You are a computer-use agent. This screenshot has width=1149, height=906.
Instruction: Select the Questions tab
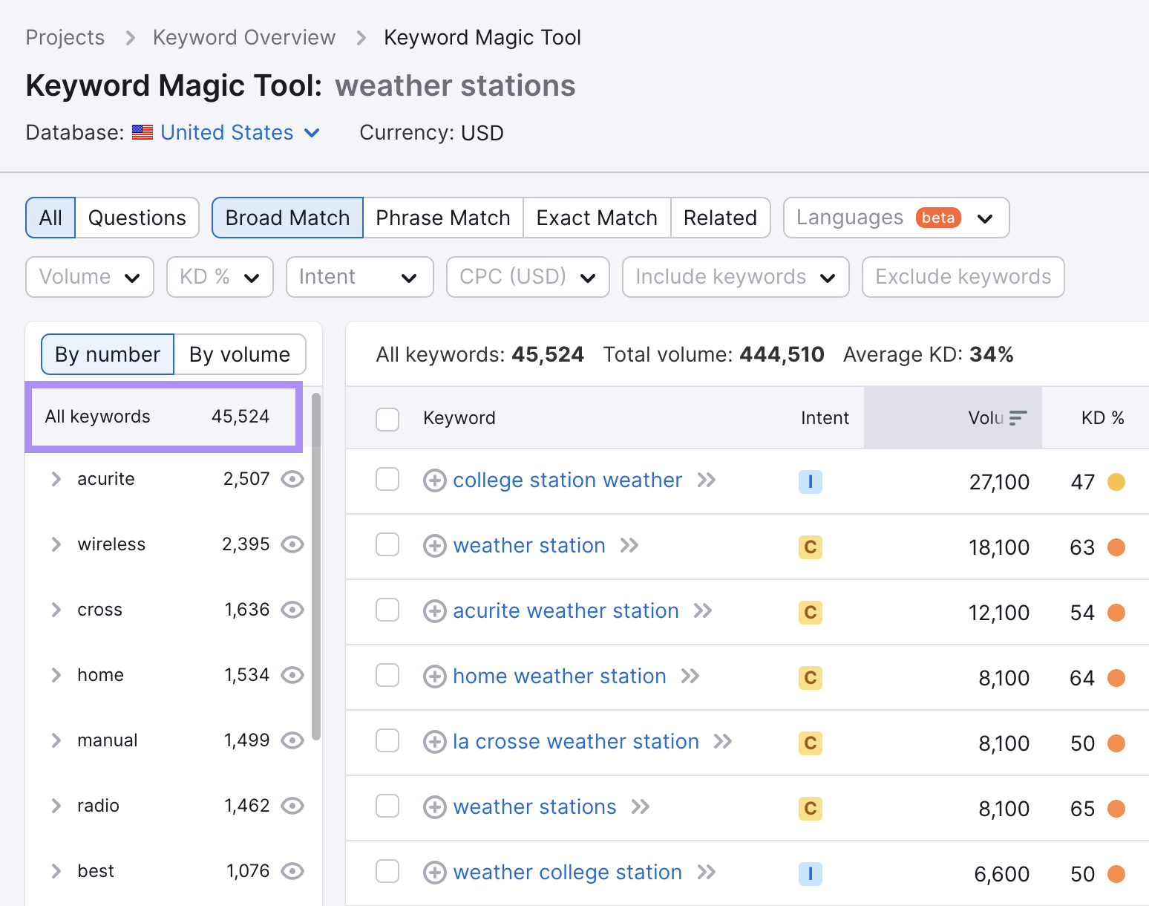[x=137, y=218]
